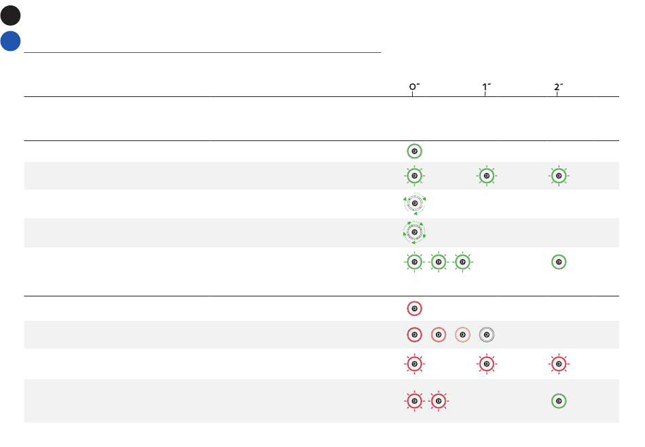Click the rotating green arrows LED with solid ring
The width and height of the screenshot is (645, 447).
(415, 203)
